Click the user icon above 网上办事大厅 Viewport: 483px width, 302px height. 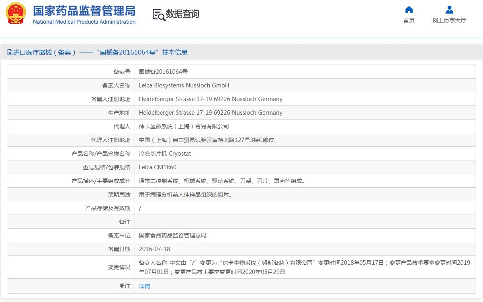[449, 10]
